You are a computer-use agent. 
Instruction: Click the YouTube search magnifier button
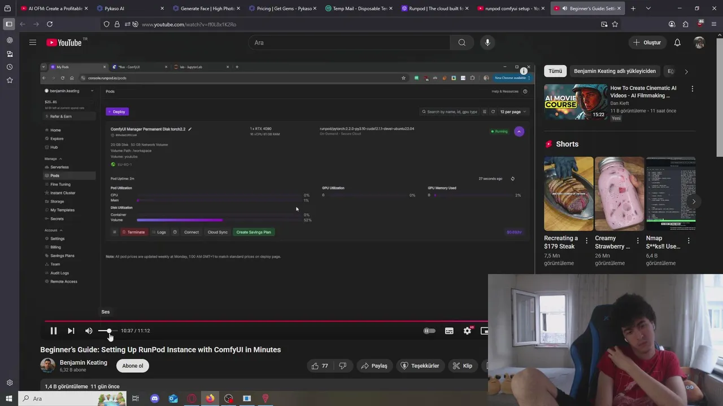click(x=462, y=42)
